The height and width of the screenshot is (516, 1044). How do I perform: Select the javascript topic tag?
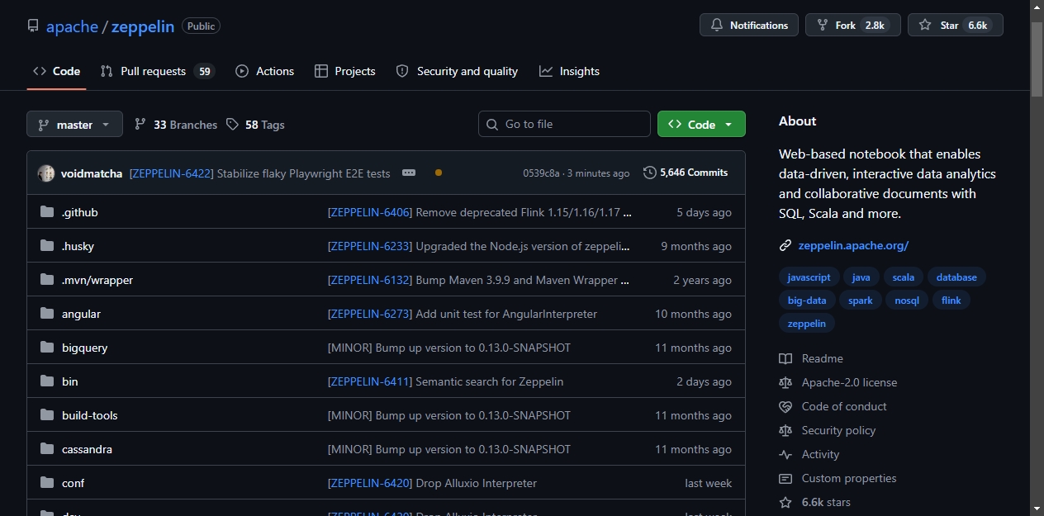pos(809,277)
